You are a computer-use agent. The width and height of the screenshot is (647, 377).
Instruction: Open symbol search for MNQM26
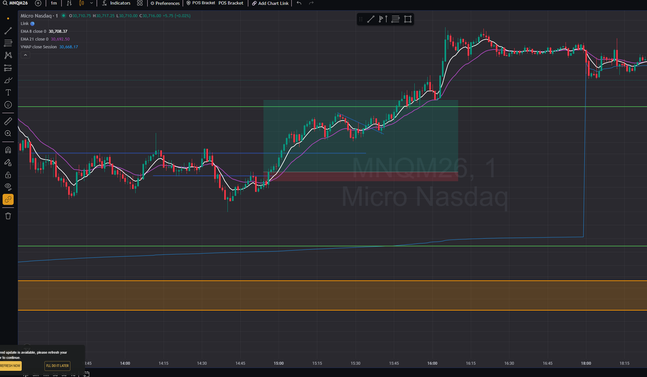pyautogui.click(x=15, y=3)
